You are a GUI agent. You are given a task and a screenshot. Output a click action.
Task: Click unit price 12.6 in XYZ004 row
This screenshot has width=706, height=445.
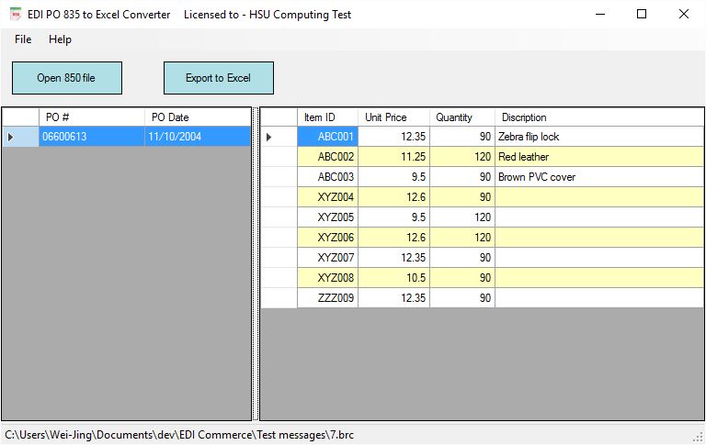point(394,197)
